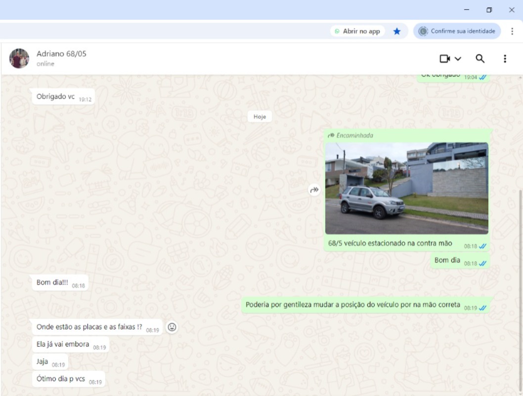This screenshot has height=396, width=523.
Task: Click the 'Obrigado vc' received message
Action: click(55, 97)
